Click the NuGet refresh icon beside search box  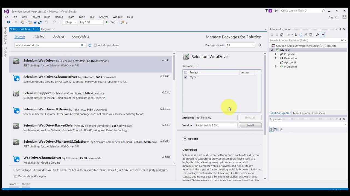[90, 45]
